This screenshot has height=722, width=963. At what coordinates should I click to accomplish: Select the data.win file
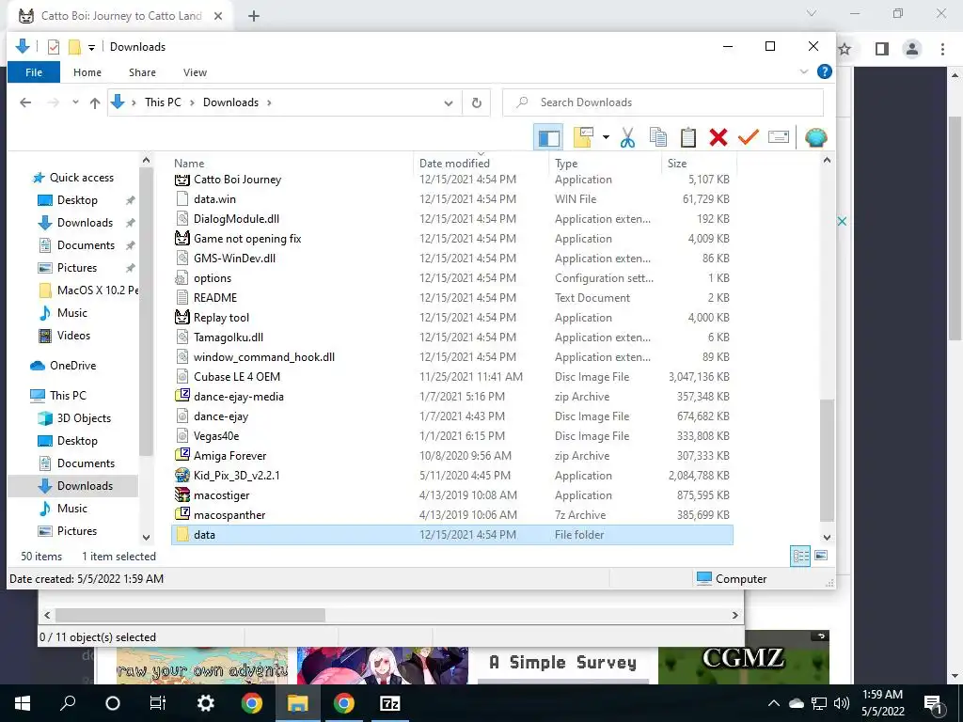coord(452,199)
